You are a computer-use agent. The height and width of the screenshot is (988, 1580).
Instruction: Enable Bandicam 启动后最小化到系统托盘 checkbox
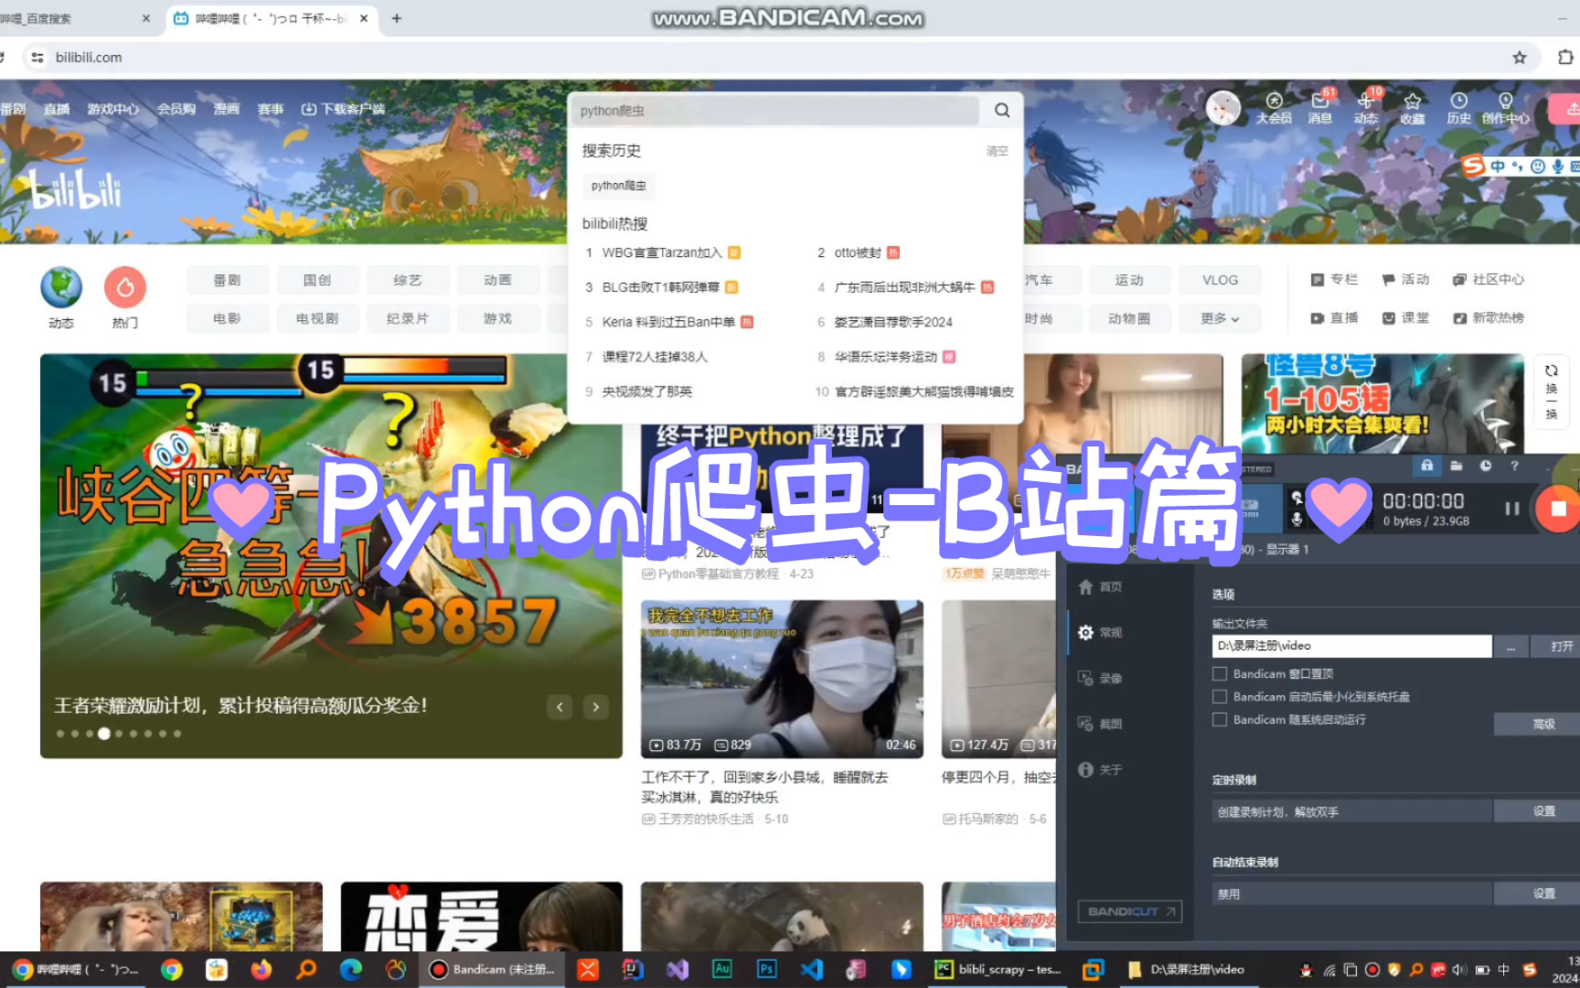pyautogui.click(x=1219, y=696)
